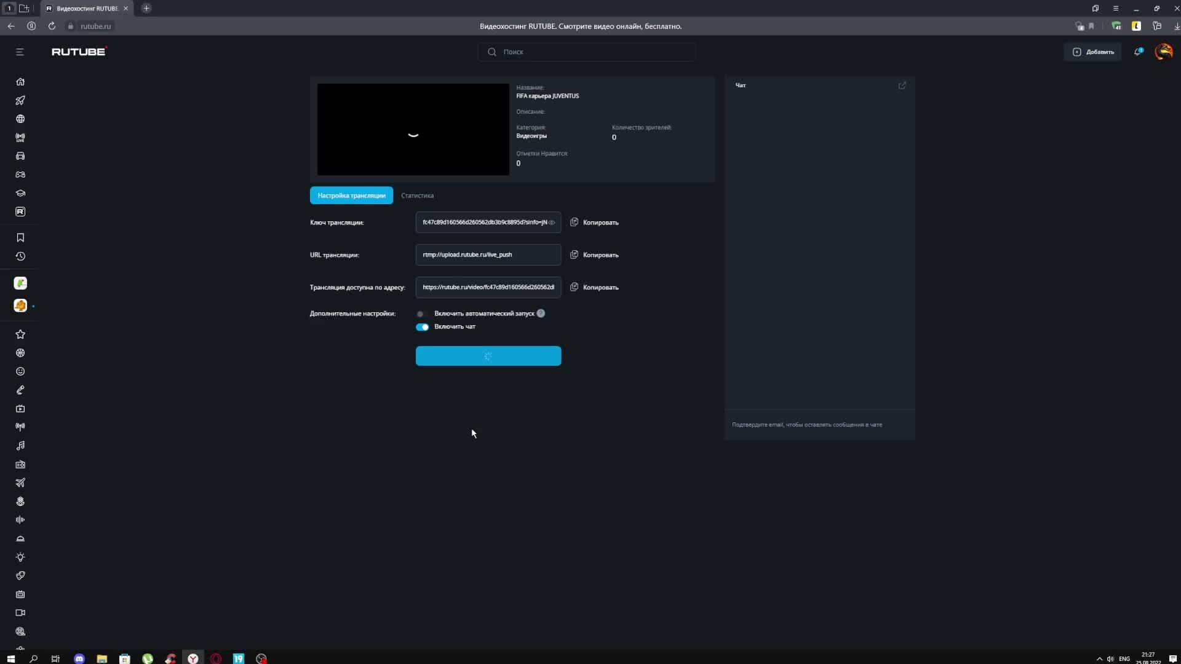This screenshot has height=664, width=1181.
Task: Open Discord from the Windows taskbar
Action: [x=79, y=658]
